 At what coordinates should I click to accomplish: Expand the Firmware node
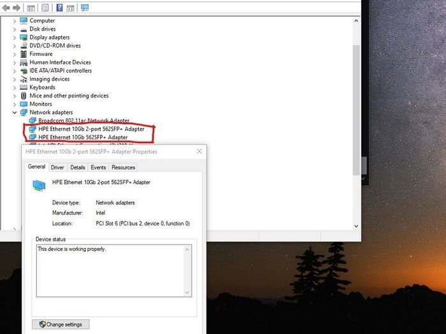[x=15, y=54]
